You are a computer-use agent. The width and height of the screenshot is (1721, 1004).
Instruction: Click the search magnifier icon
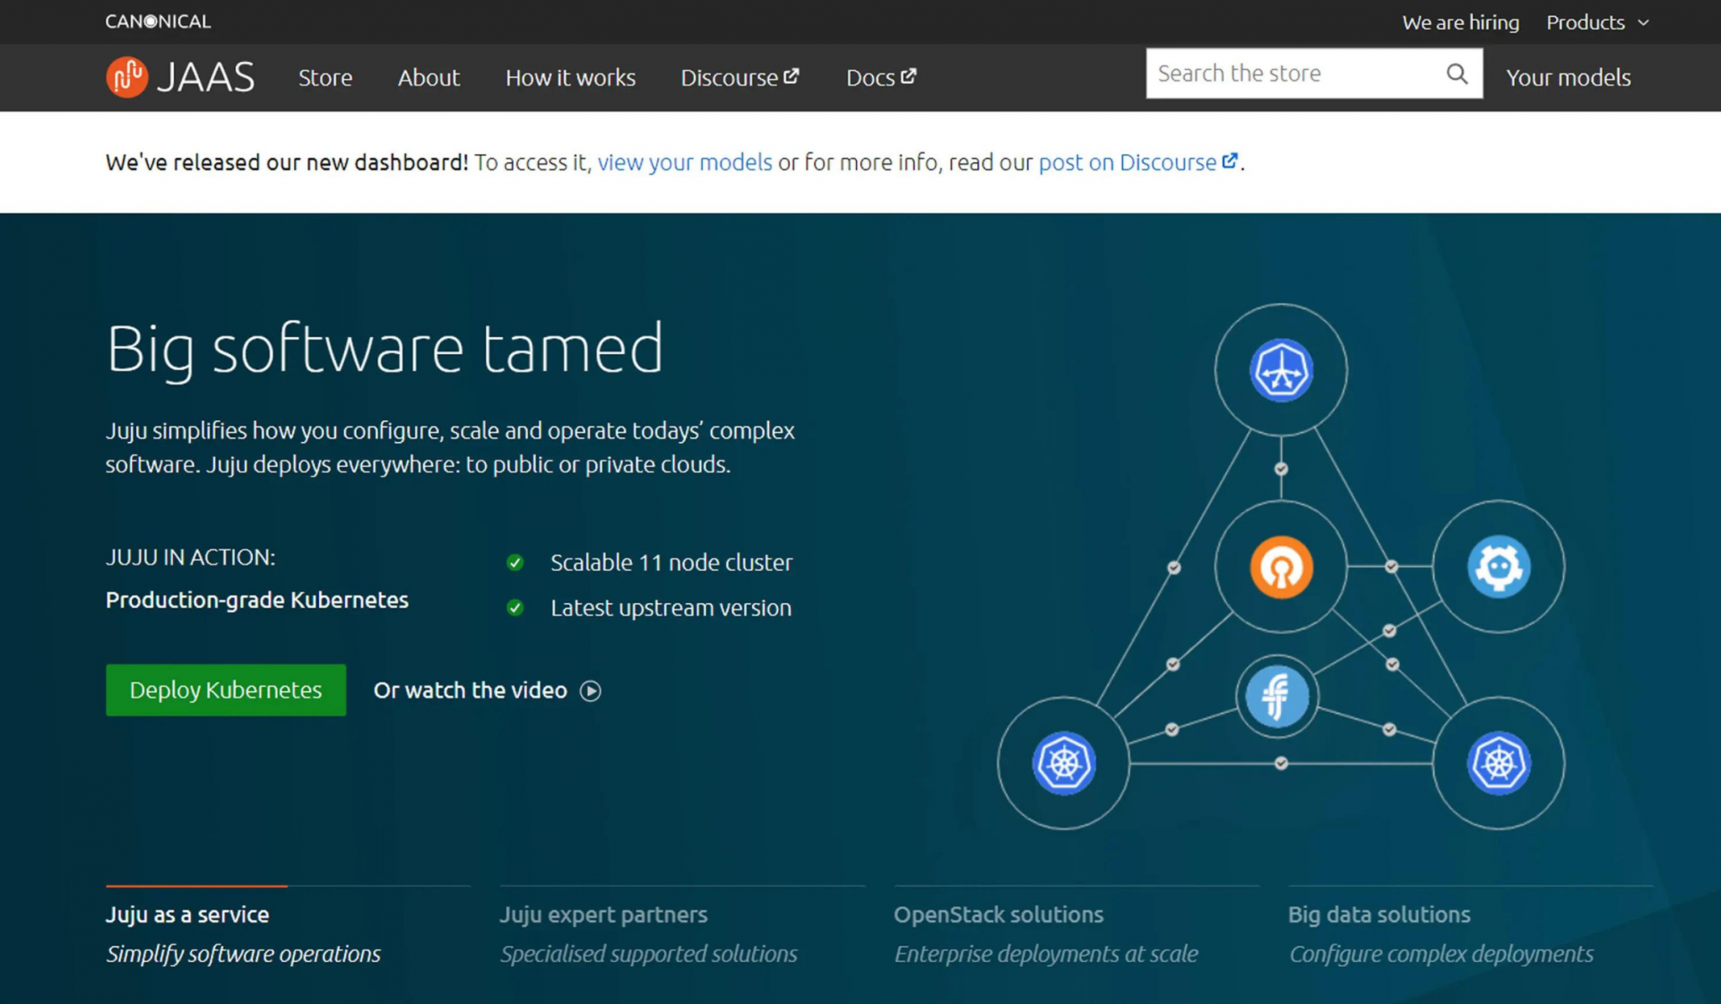pos(1457,74)
